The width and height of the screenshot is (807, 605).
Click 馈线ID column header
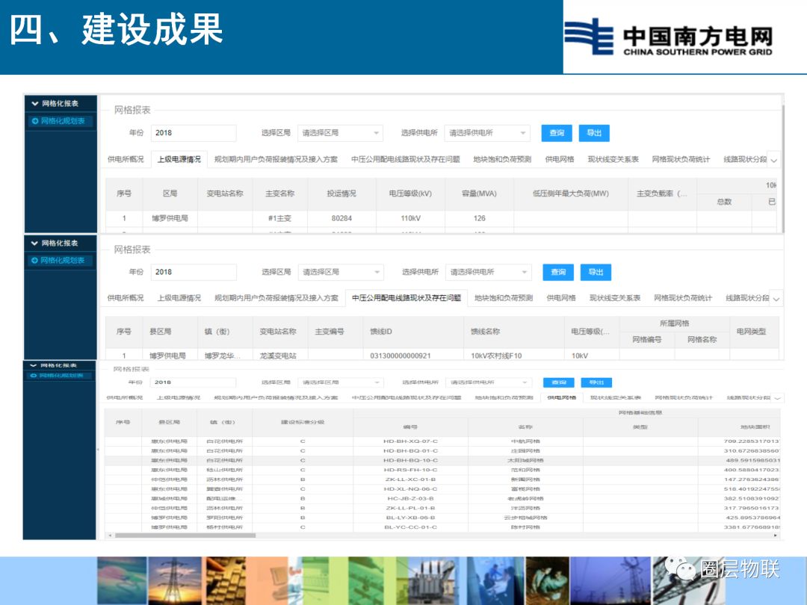[413, 332]
